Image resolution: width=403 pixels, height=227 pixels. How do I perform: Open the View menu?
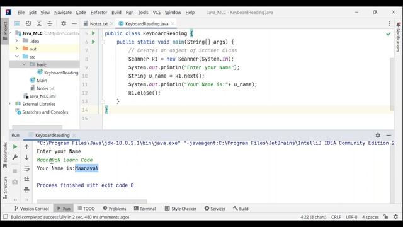(x=45, y=13)
